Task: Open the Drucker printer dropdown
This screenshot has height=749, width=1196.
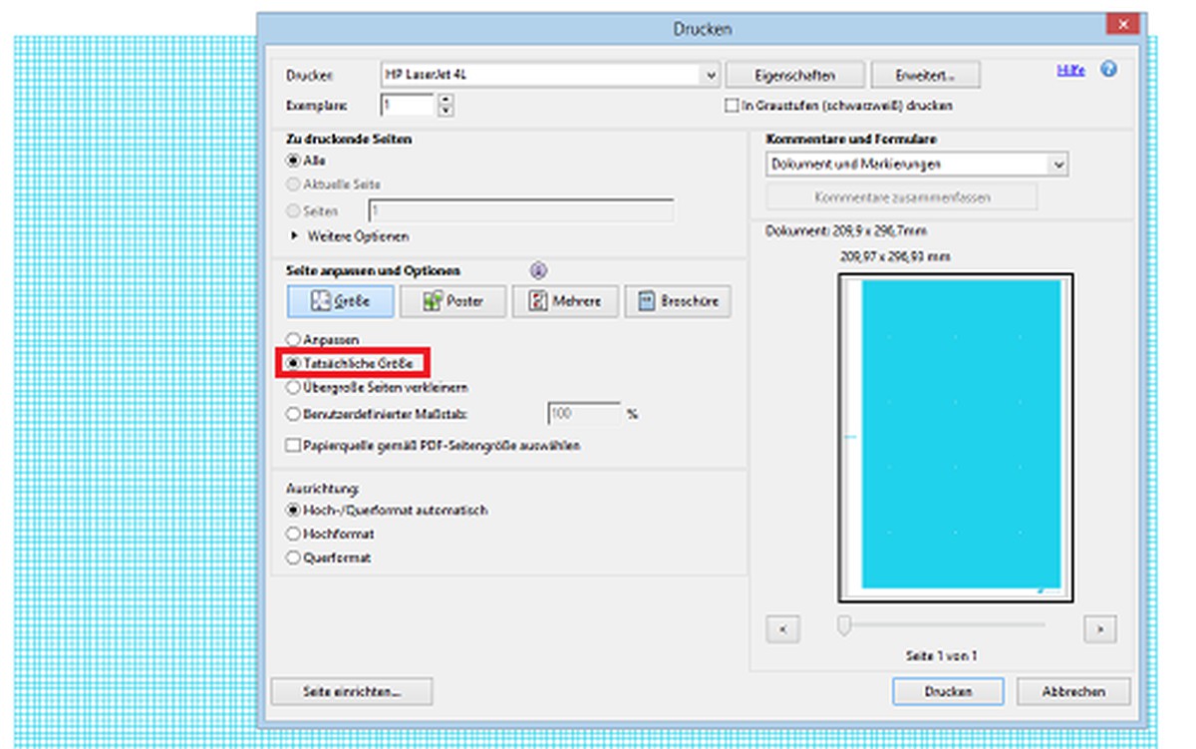Action: (711, 75)
